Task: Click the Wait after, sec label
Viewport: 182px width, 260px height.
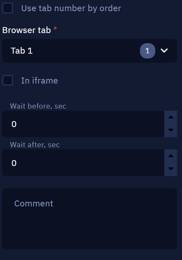Action: (35, 145)
